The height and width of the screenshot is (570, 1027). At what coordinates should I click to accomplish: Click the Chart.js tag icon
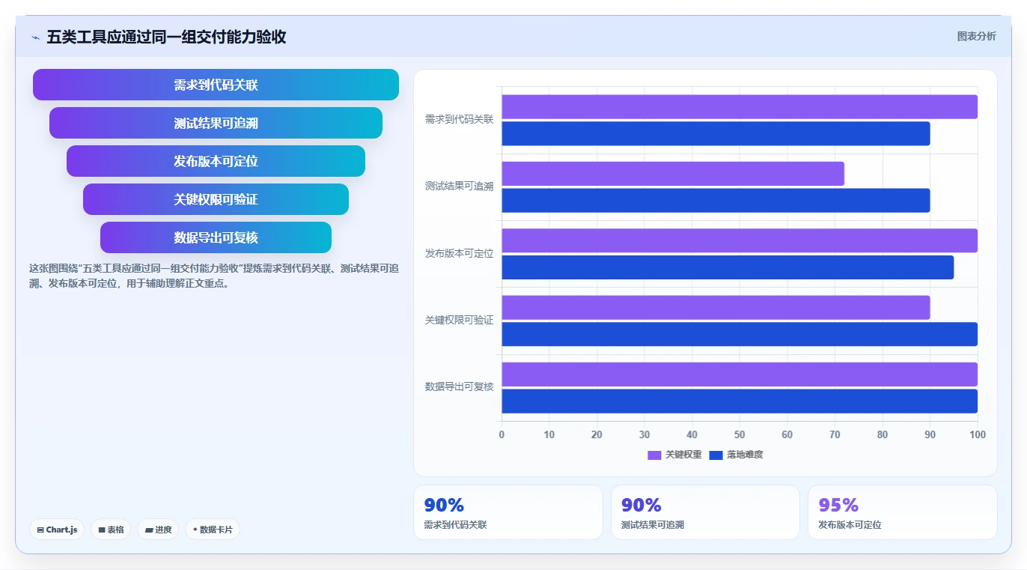pyautogui.click(x=40, y=530)
